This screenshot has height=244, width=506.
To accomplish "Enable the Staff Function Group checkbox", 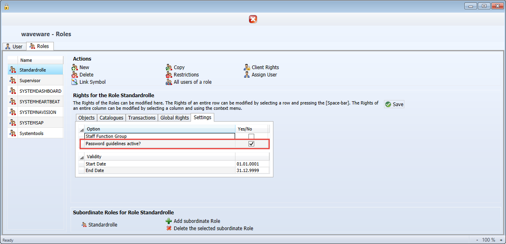I will tap(251, 136).
